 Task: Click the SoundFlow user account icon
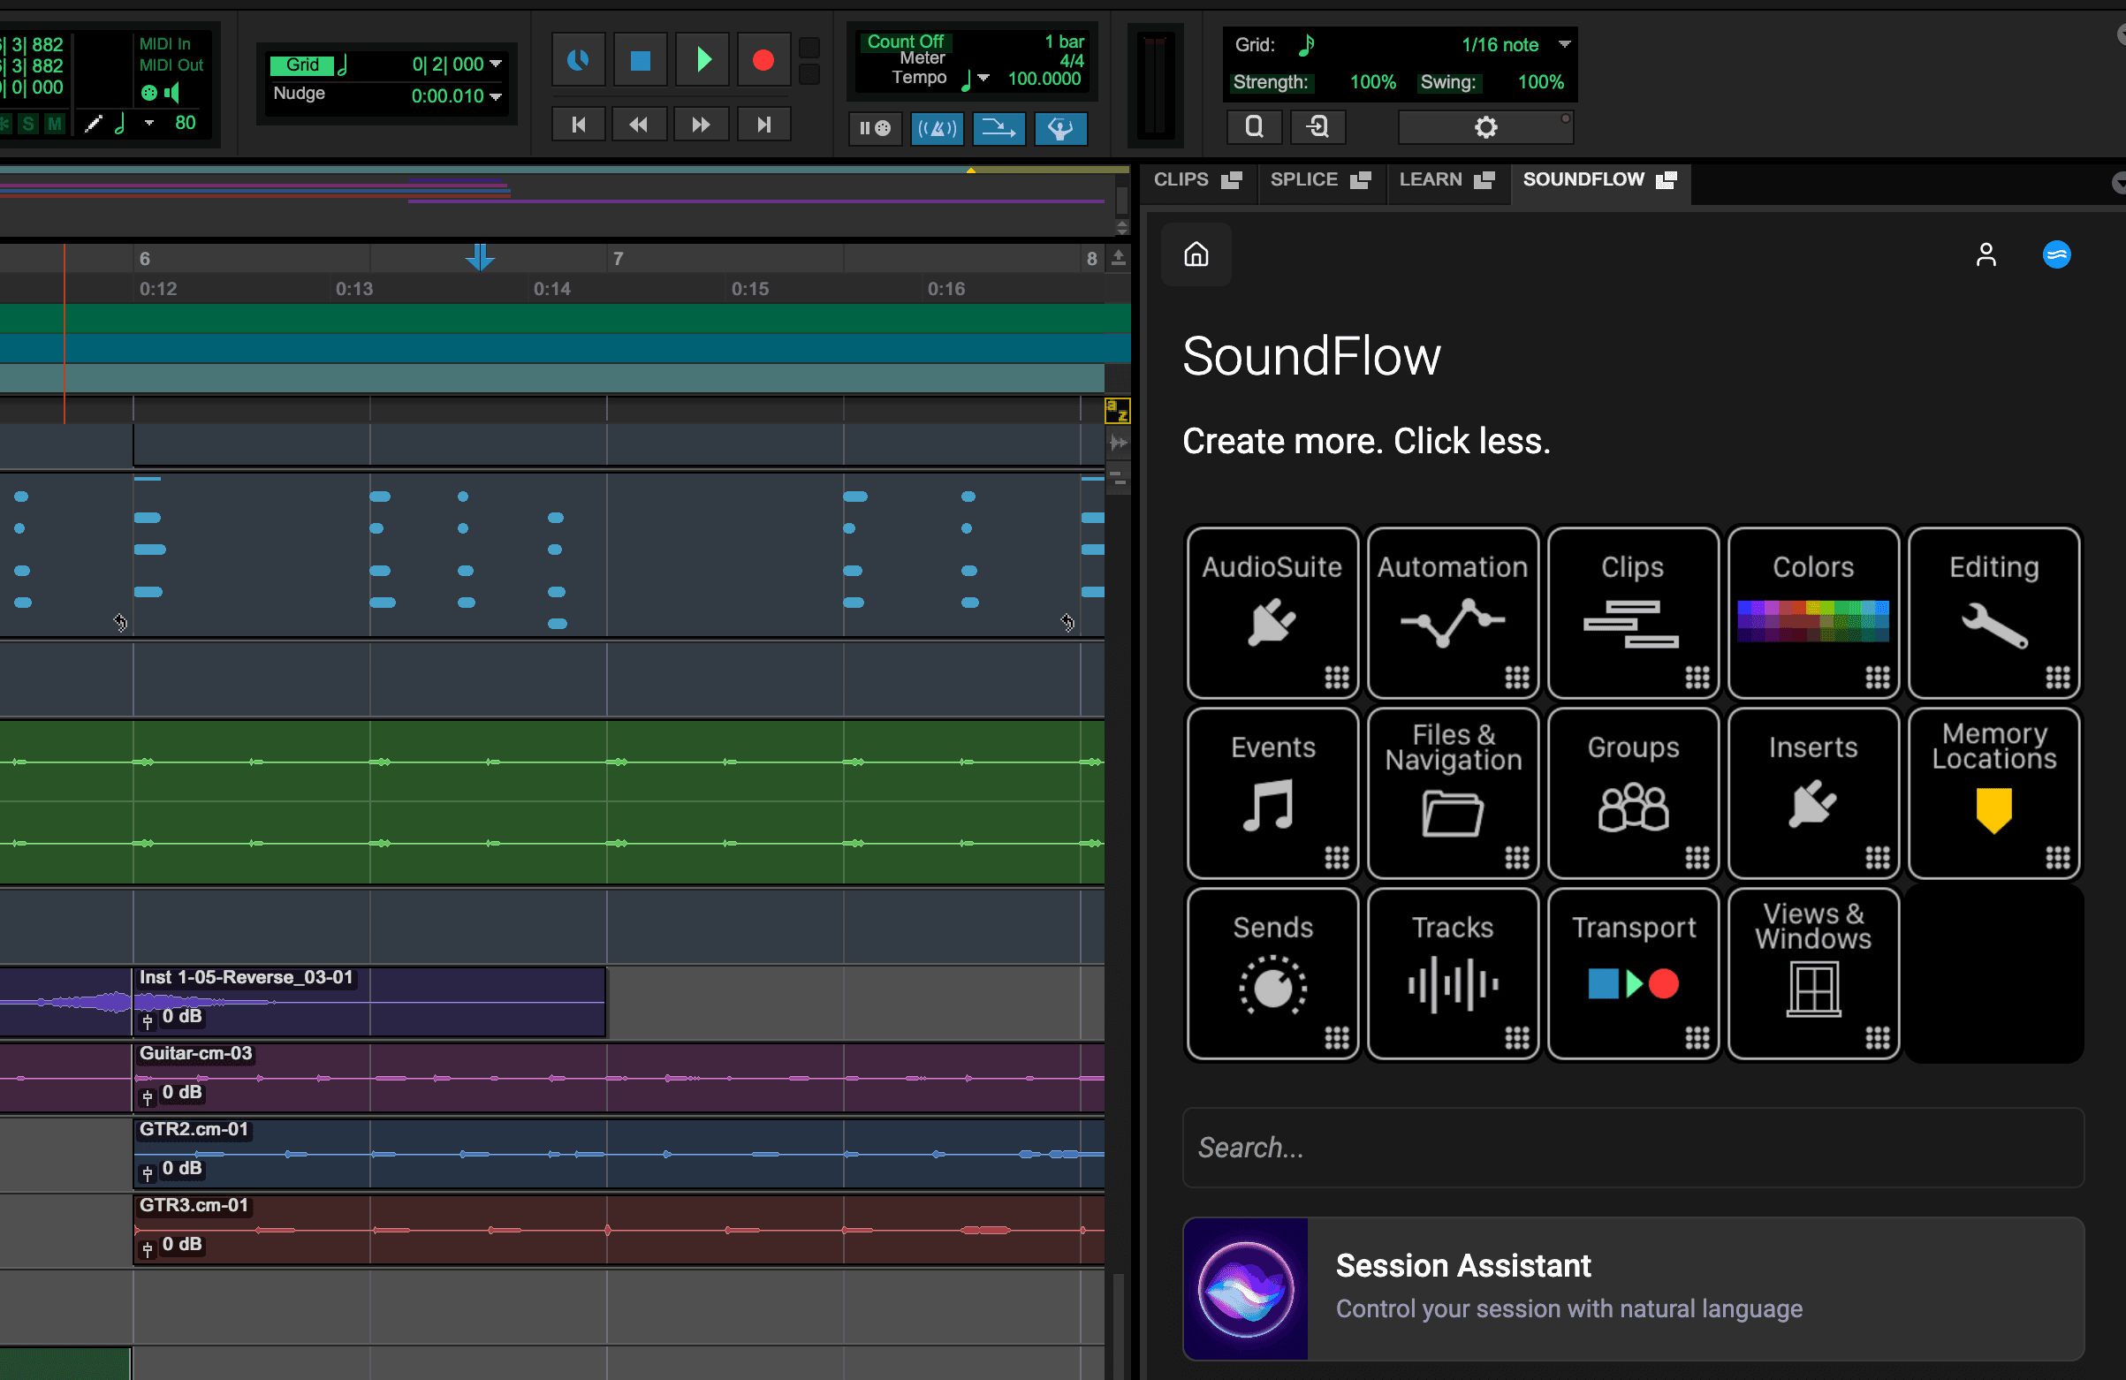tap(1986, 254)
